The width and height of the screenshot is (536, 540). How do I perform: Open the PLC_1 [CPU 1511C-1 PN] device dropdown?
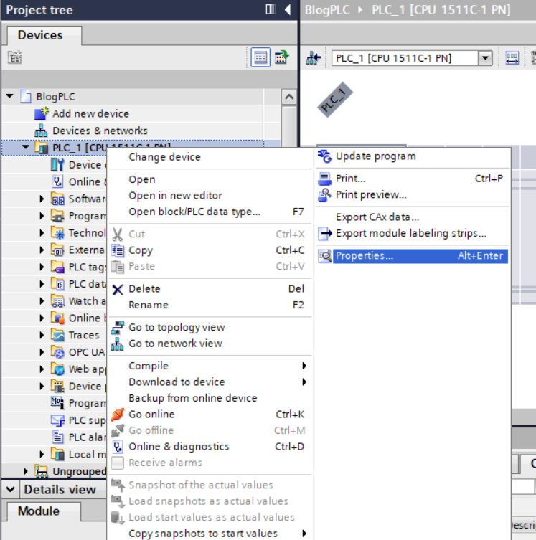485,58
